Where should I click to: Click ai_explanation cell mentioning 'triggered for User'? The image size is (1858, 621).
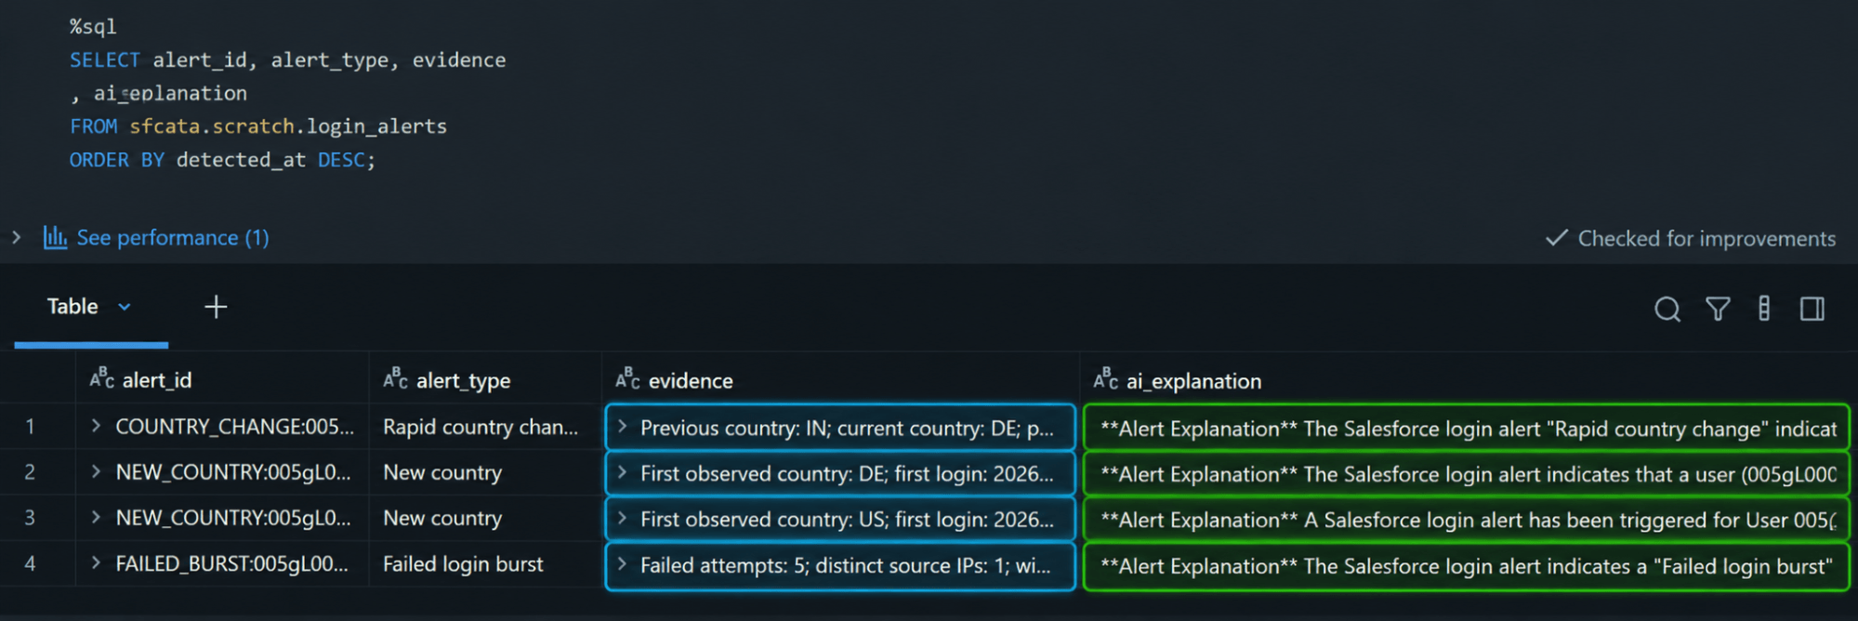click(1467, 520)
